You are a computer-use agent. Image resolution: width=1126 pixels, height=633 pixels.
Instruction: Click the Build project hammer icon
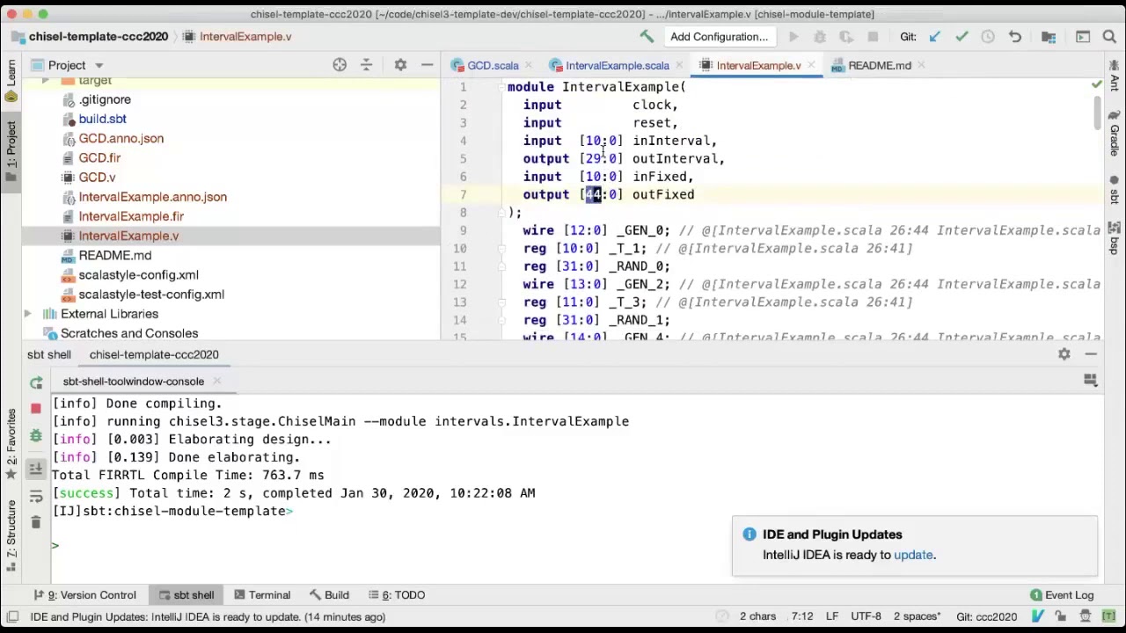(647, 36)
